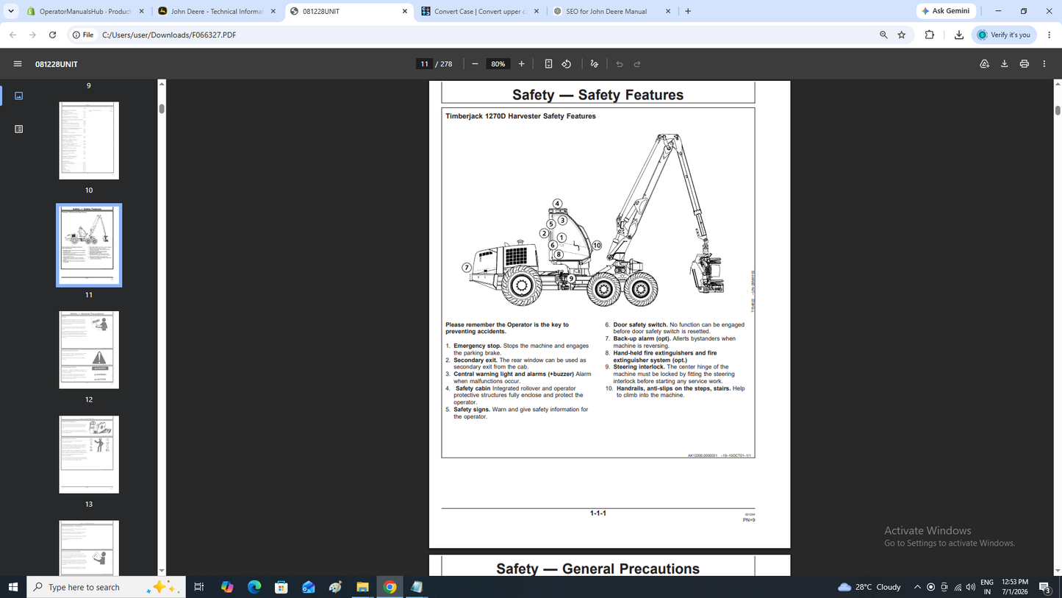Close the 081228UNIT tab

tap(404, 11)
